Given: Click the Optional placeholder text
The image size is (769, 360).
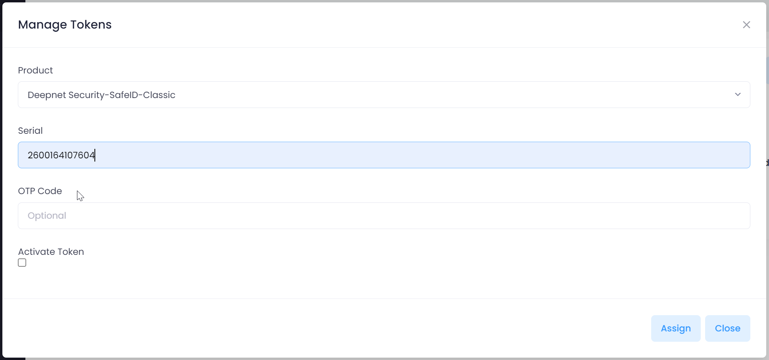Looking at the screenshot, I should (x=47, y=216).
